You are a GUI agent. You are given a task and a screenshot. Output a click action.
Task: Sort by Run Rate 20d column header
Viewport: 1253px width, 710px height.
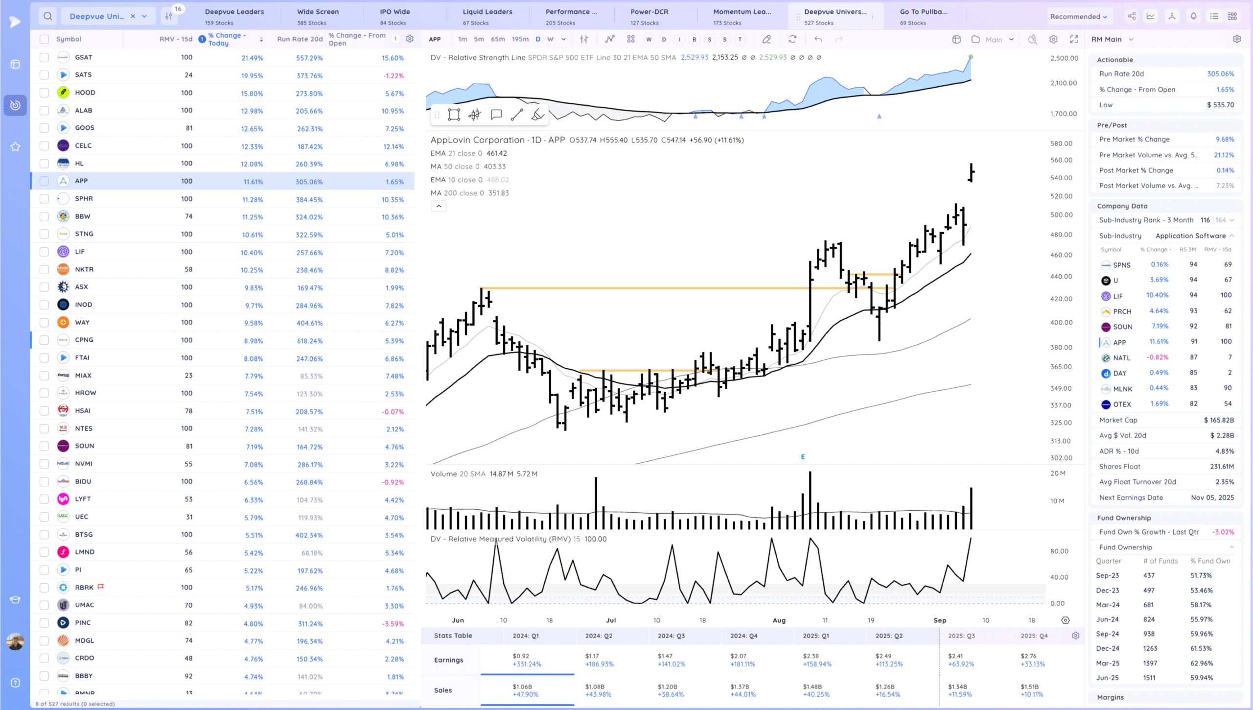tap(300, 39)
